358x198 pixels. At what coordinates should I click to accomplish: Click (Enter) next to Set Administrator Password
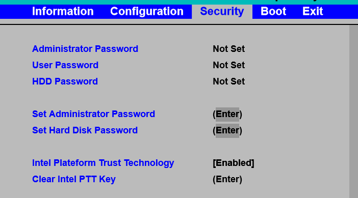[227, 114]
